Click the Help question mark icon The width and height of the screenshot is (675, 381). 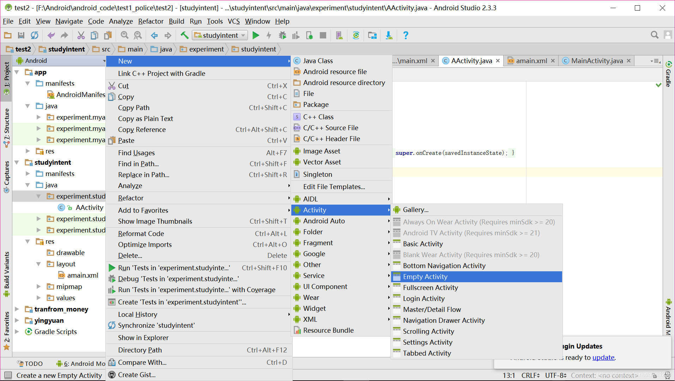[x=406, y=35]
